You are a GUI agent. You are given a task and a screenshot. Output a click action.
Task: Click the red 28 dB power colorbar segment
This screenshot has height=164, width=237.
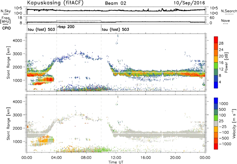point(216,40)
